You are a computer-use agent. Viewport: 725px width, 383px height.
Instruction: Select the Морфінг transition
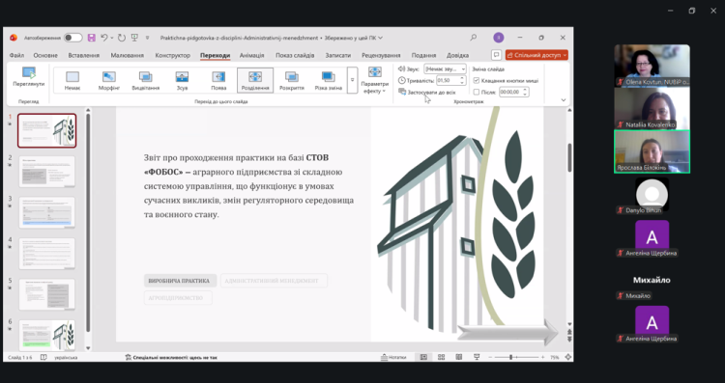(108, 80)
